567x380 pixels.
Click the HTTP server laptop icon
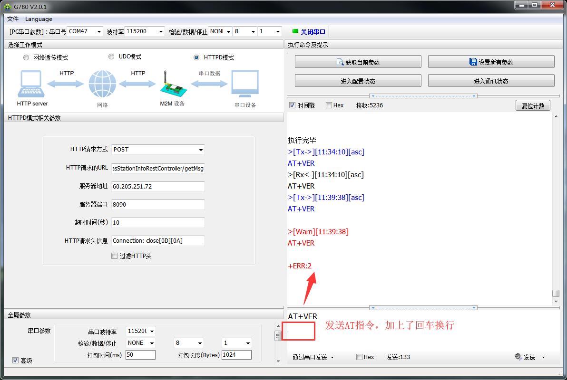(x=32, y=84)
